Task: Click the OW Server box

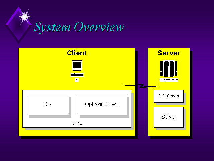Action: tap(169, 96)
